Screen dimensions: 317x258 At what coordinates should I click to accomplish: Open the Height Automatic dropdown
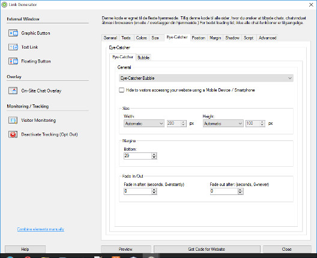[223, 123]
